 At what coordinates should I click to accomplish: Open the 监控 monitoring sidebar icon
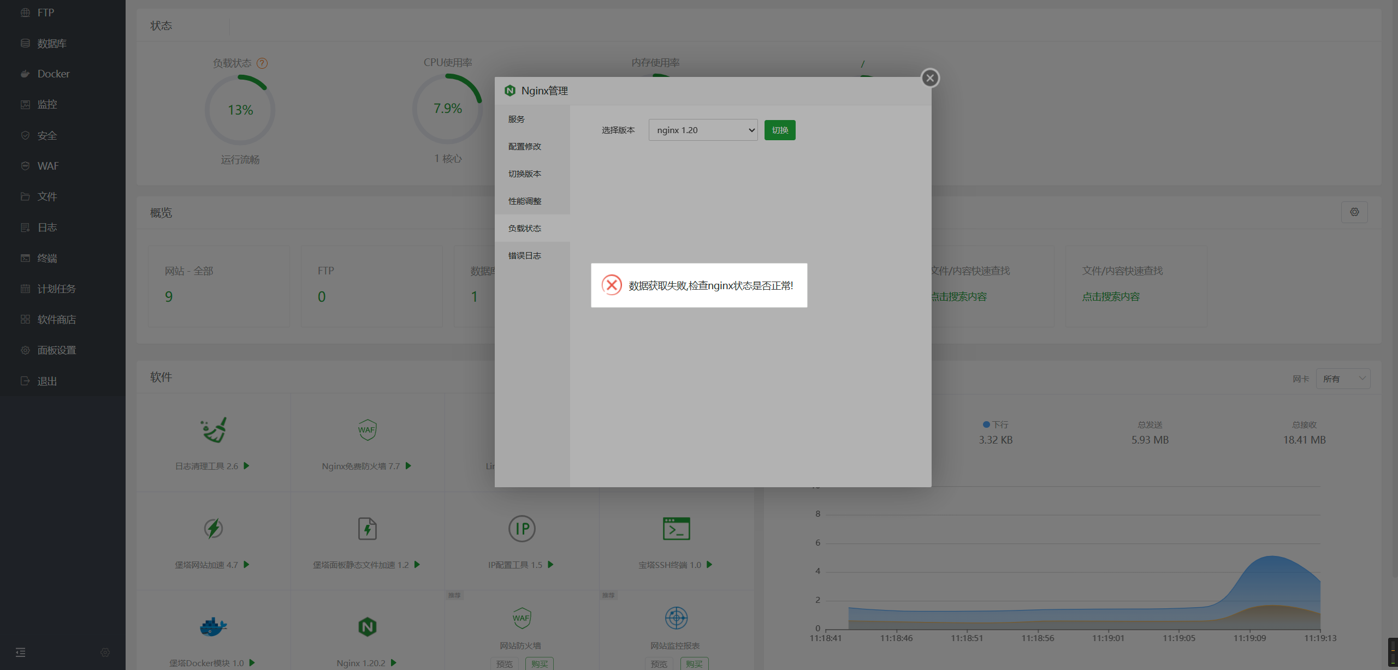(x=25, y=104)
